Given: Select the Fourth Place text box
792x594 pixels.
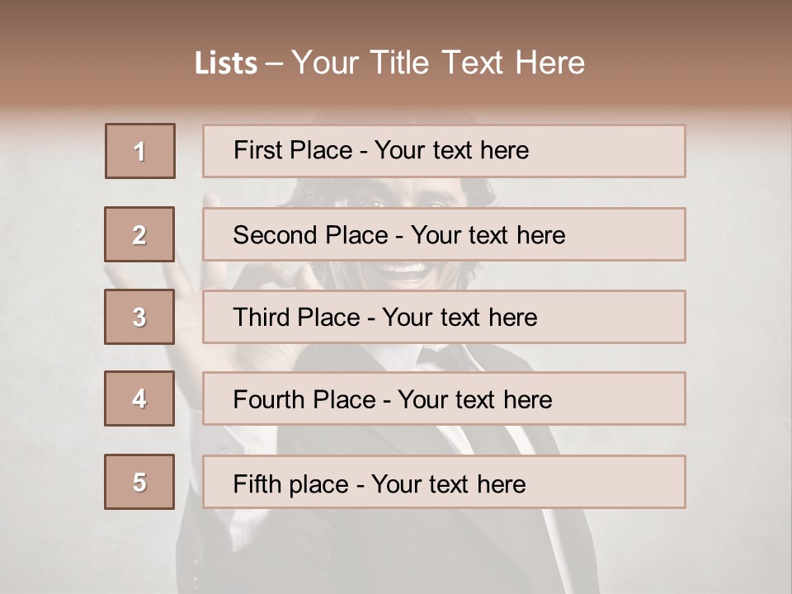Looking at the screenshot, I should (444, 398).
